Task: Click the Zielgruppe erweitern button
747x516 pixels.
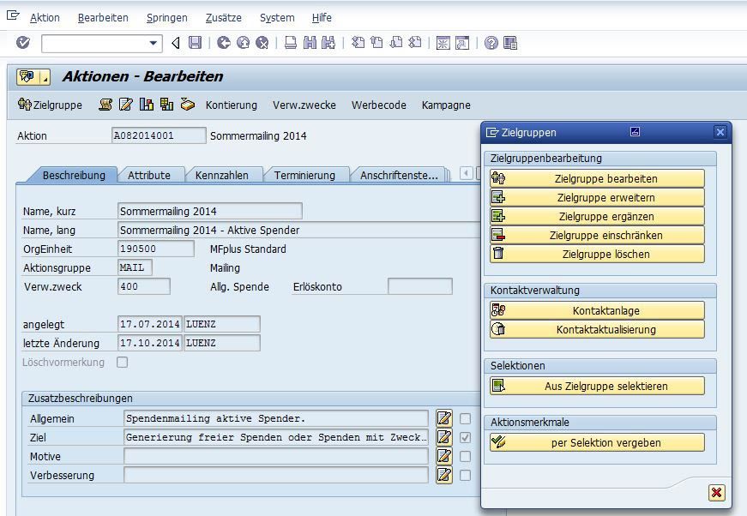Action: tap(597, 197)
